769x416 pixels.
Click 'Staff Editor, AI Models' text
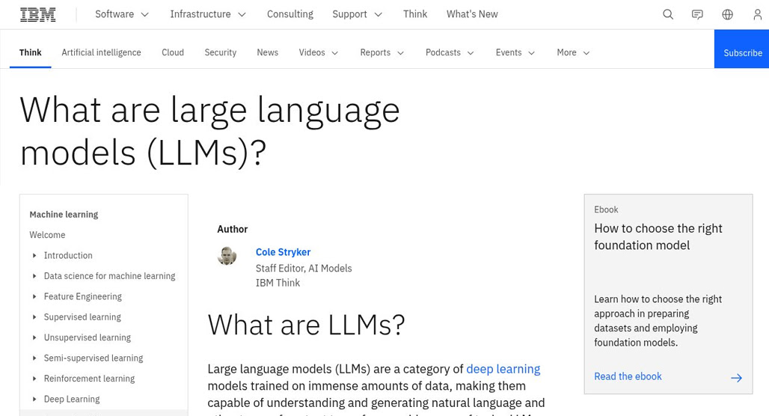(304, 269)
